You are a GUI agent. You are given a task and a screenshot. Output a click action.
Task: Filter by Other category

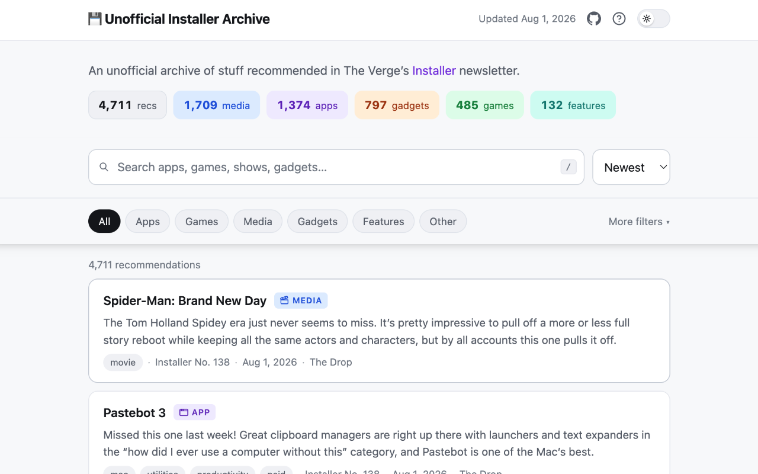(x=443, y=222)
